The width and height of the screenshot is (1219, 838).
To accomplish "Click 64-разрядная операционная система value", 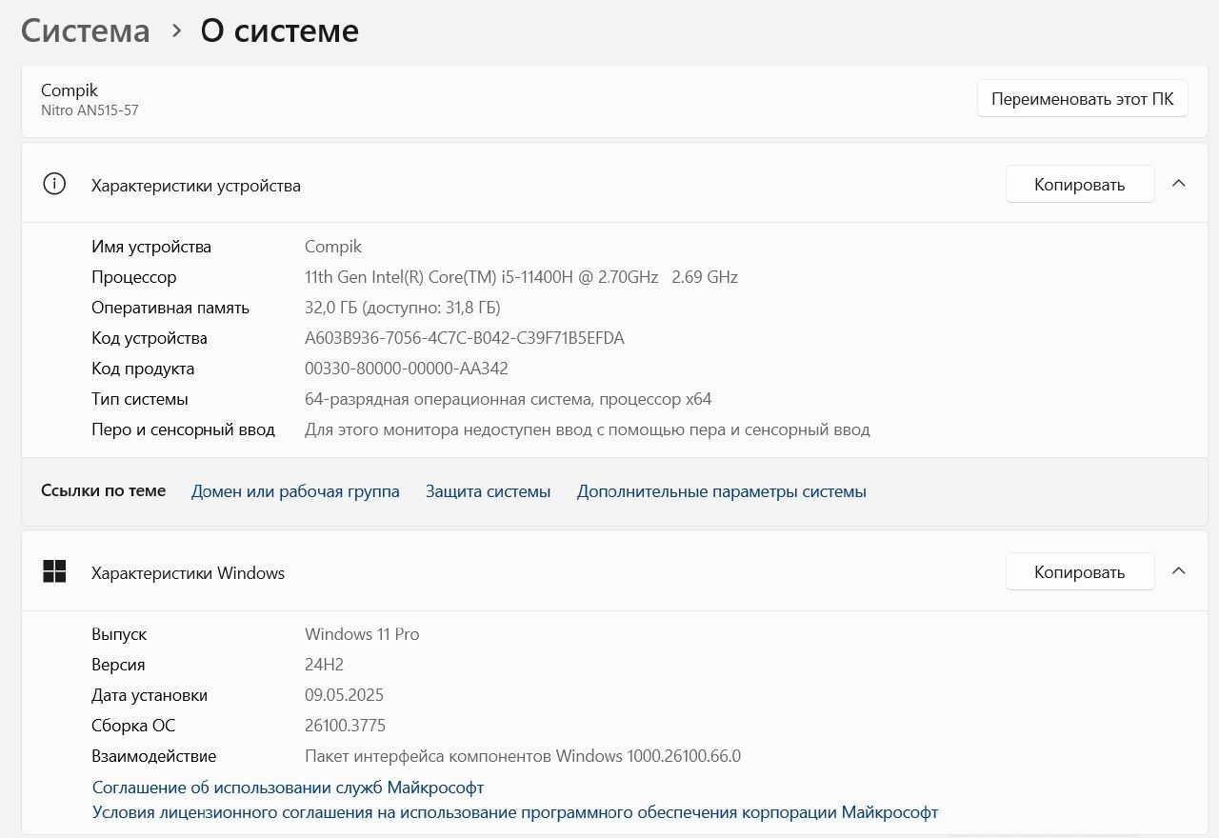I will (508, 399).
